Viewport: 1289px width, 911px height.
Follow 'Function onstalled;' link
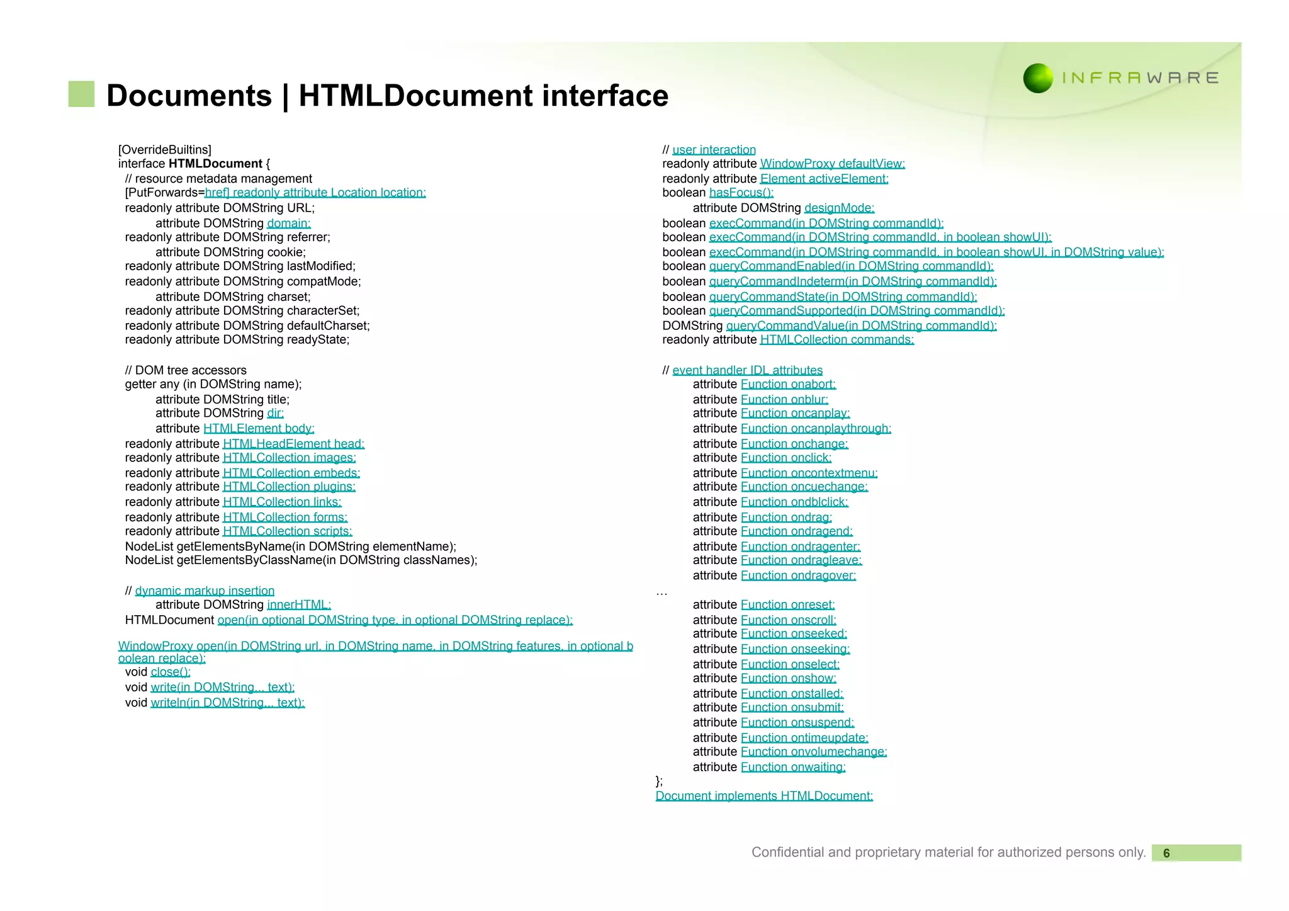792,693
